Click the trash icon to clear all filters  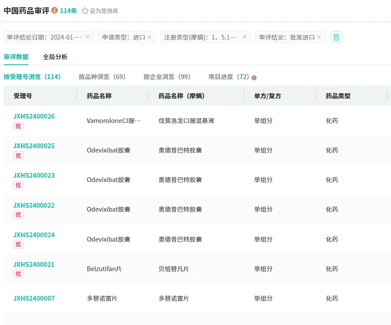[336, 37]
